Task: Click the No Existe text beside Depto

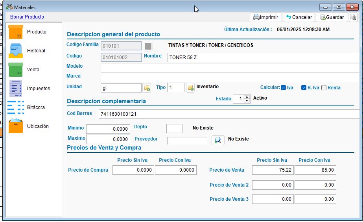Action: (x=203, y=128)
